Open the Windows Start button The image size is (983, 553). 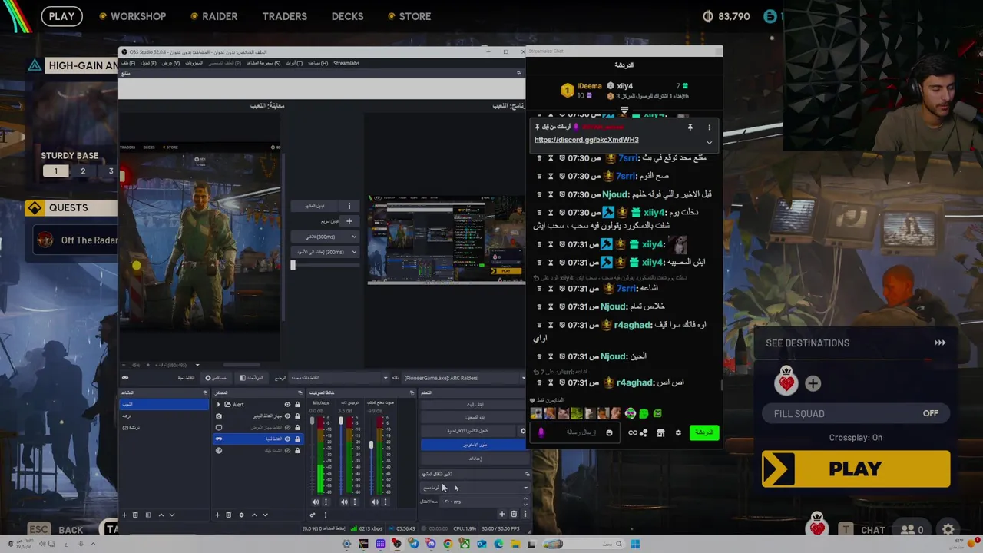(634, 544)
